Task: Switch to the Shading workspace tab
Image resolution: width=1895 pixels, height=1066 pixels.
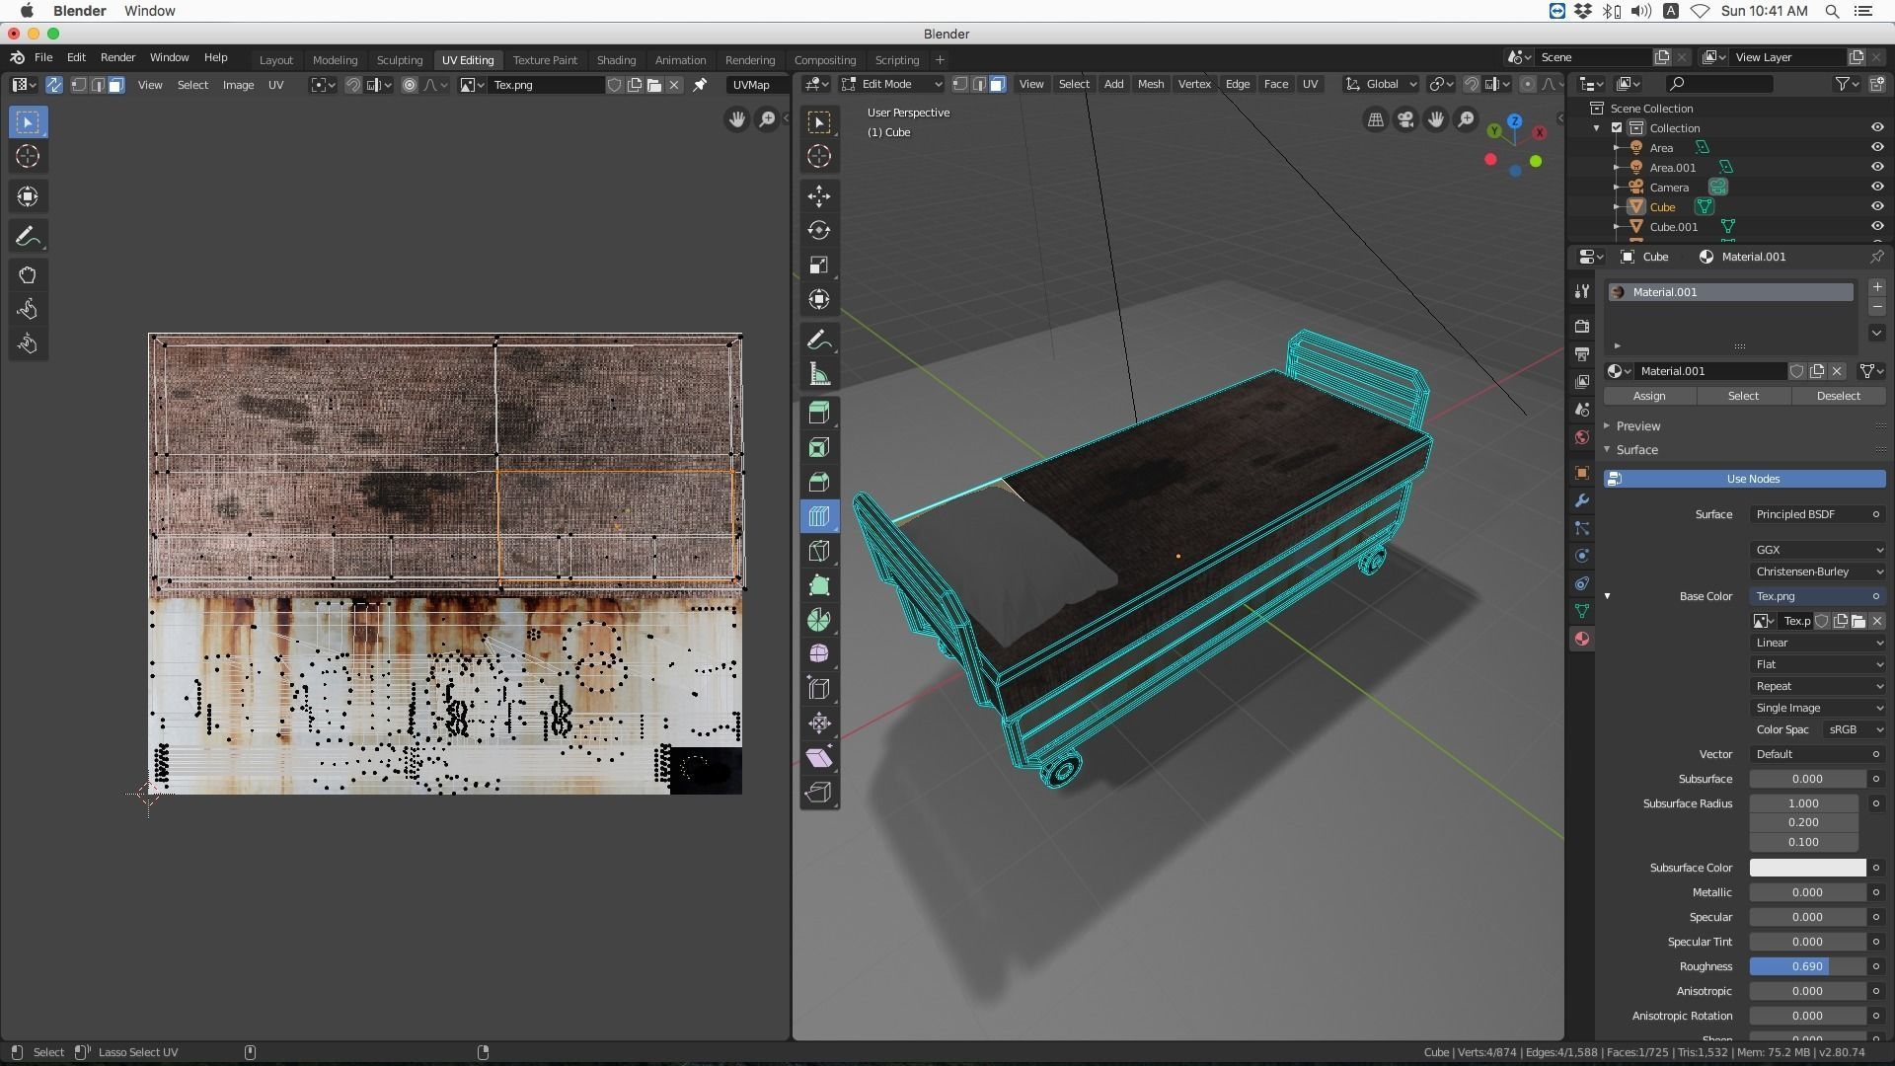Action: pos(616,60)
